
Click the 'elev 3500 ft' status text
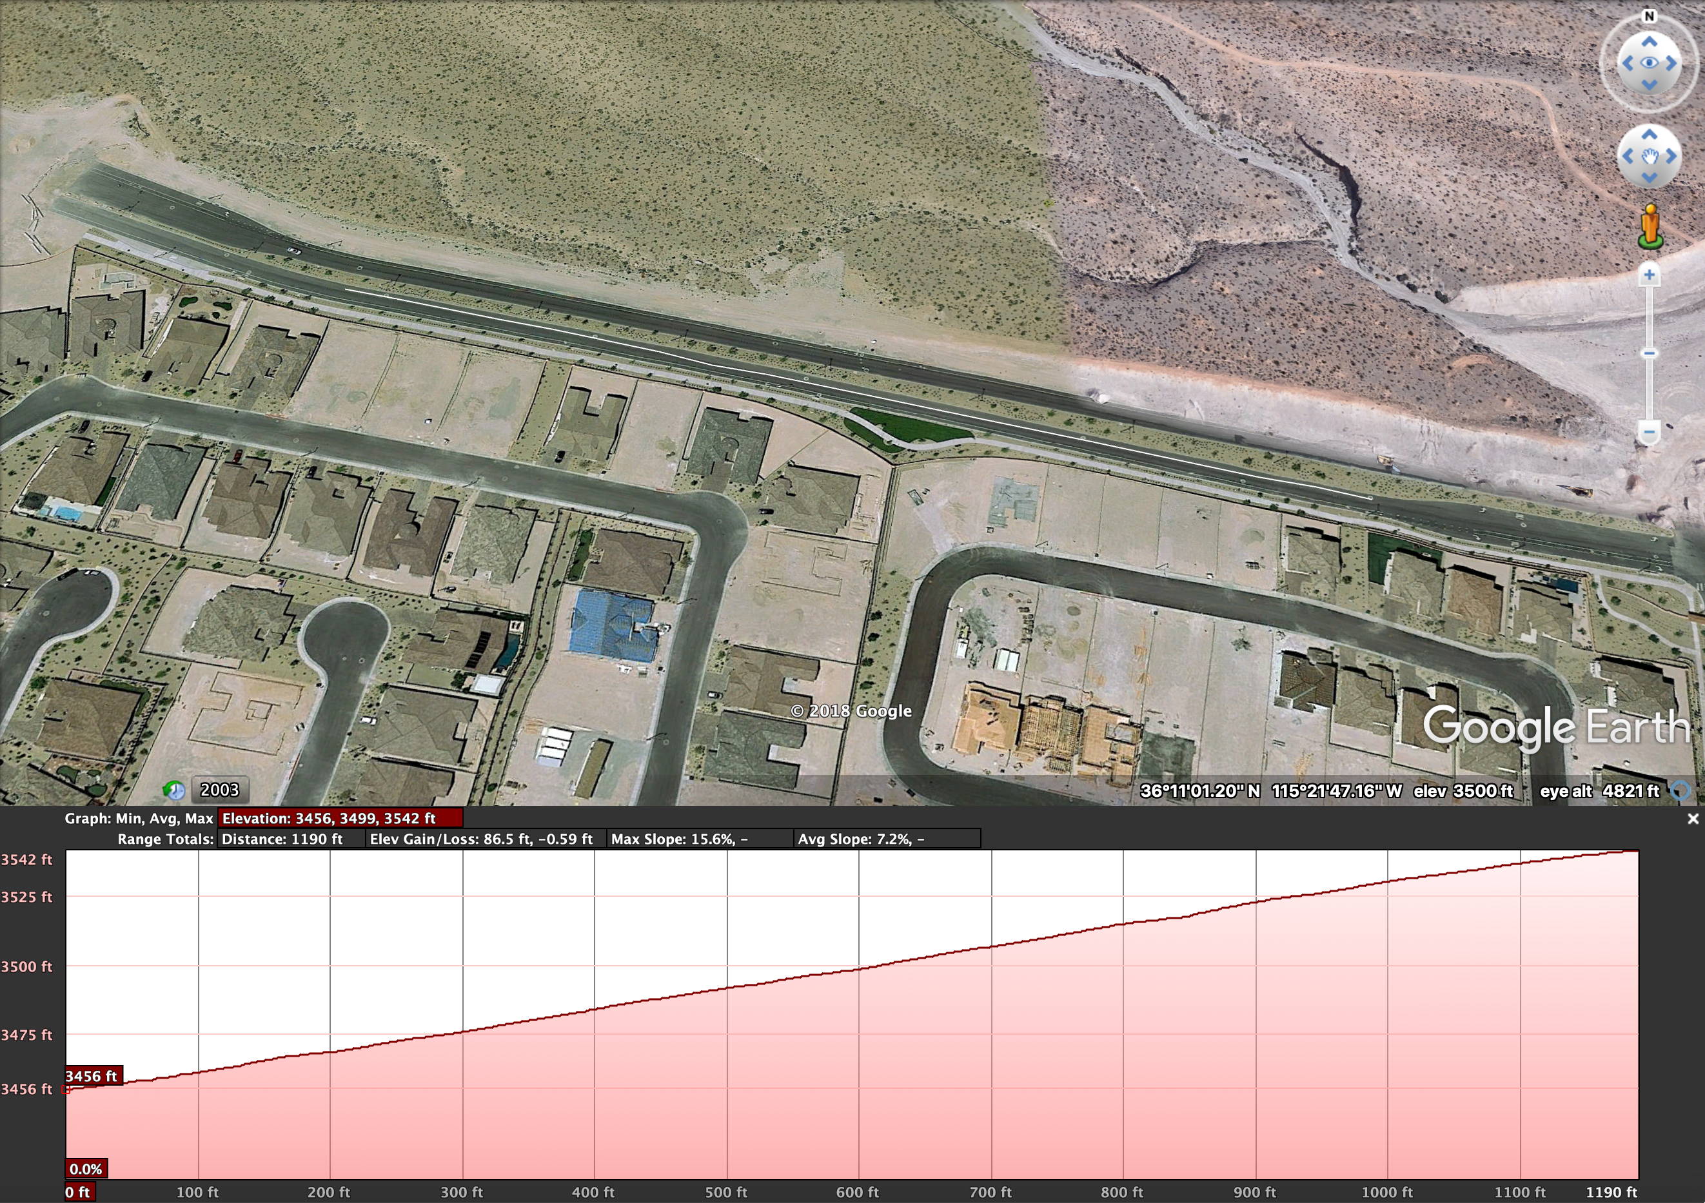(1463, 791)
